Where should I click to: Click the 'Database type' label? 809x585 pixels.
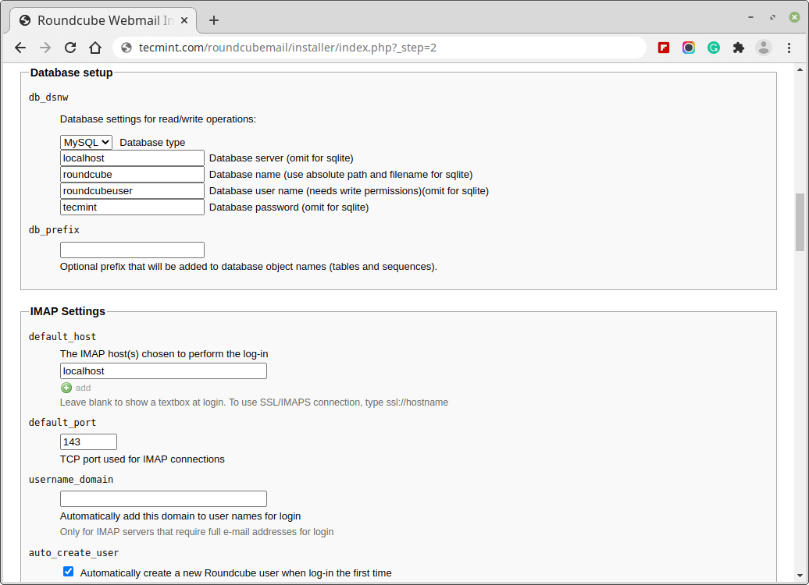(152, 143)
